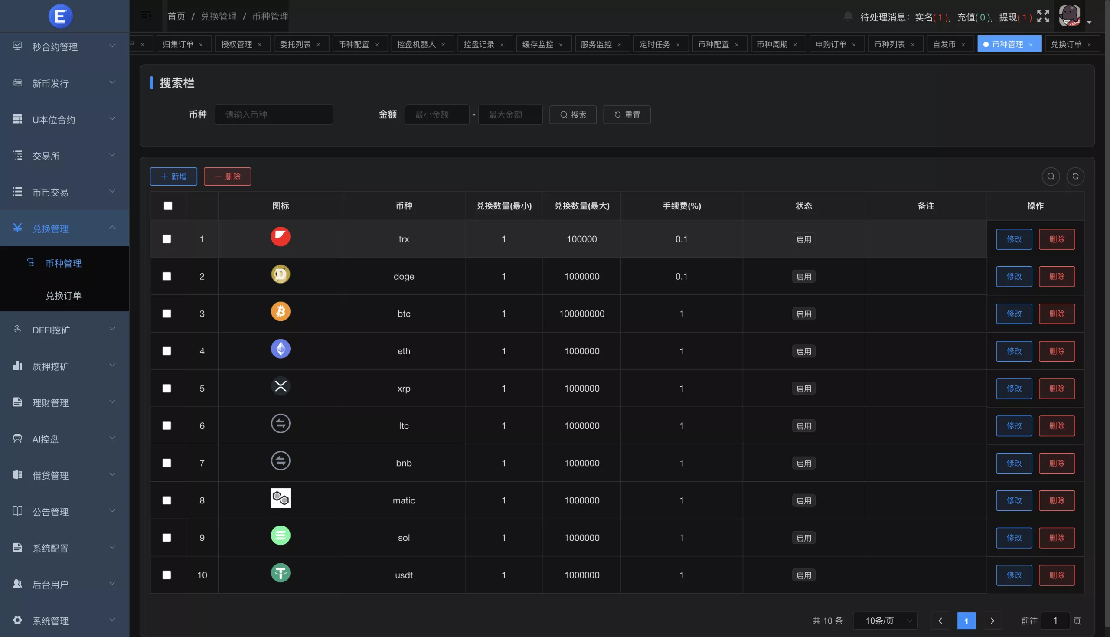1110x637 pixels.
Task: Click the search magnifier icon above the table
Action: click(x=1051, y=176)
